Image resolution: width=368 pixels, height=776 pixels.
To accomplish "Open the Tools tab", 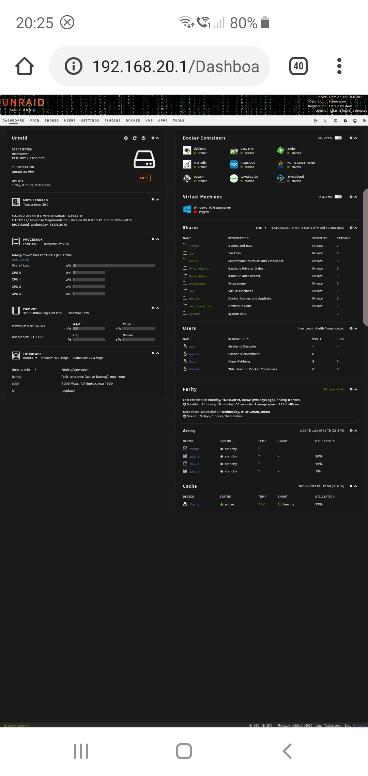I will pos(179,120).
